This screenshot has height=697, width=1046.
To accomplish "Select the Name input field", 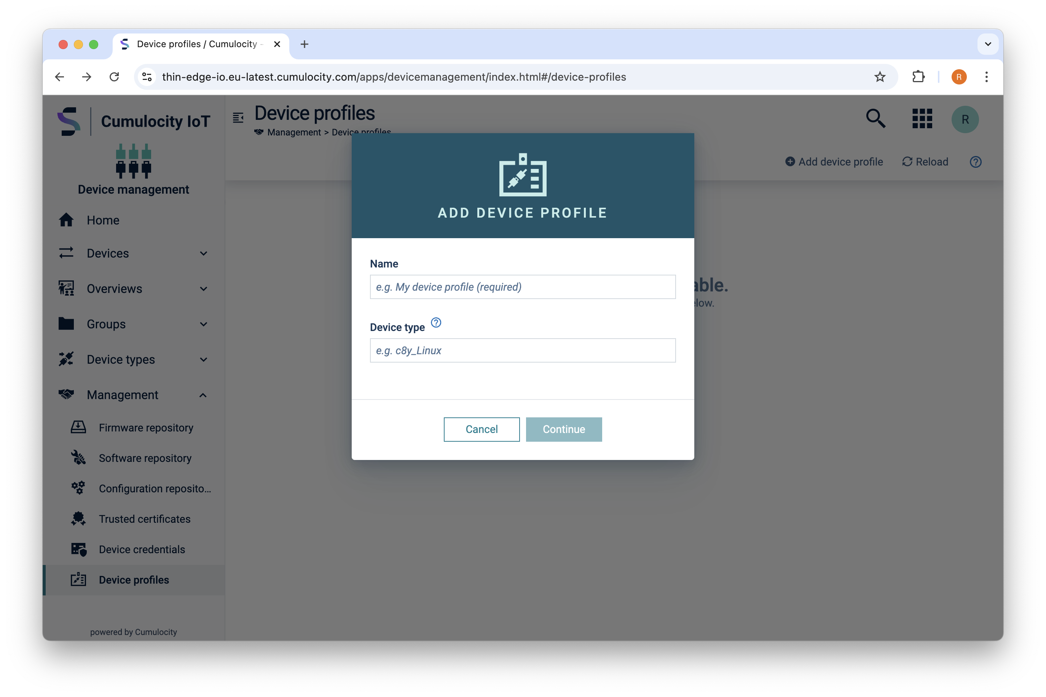I will point(523,286).
